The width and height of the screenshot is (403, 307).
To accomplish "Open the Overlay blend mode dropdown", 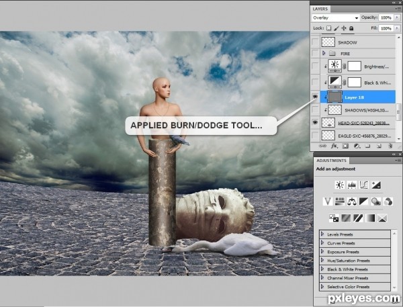I will [335, 17].
